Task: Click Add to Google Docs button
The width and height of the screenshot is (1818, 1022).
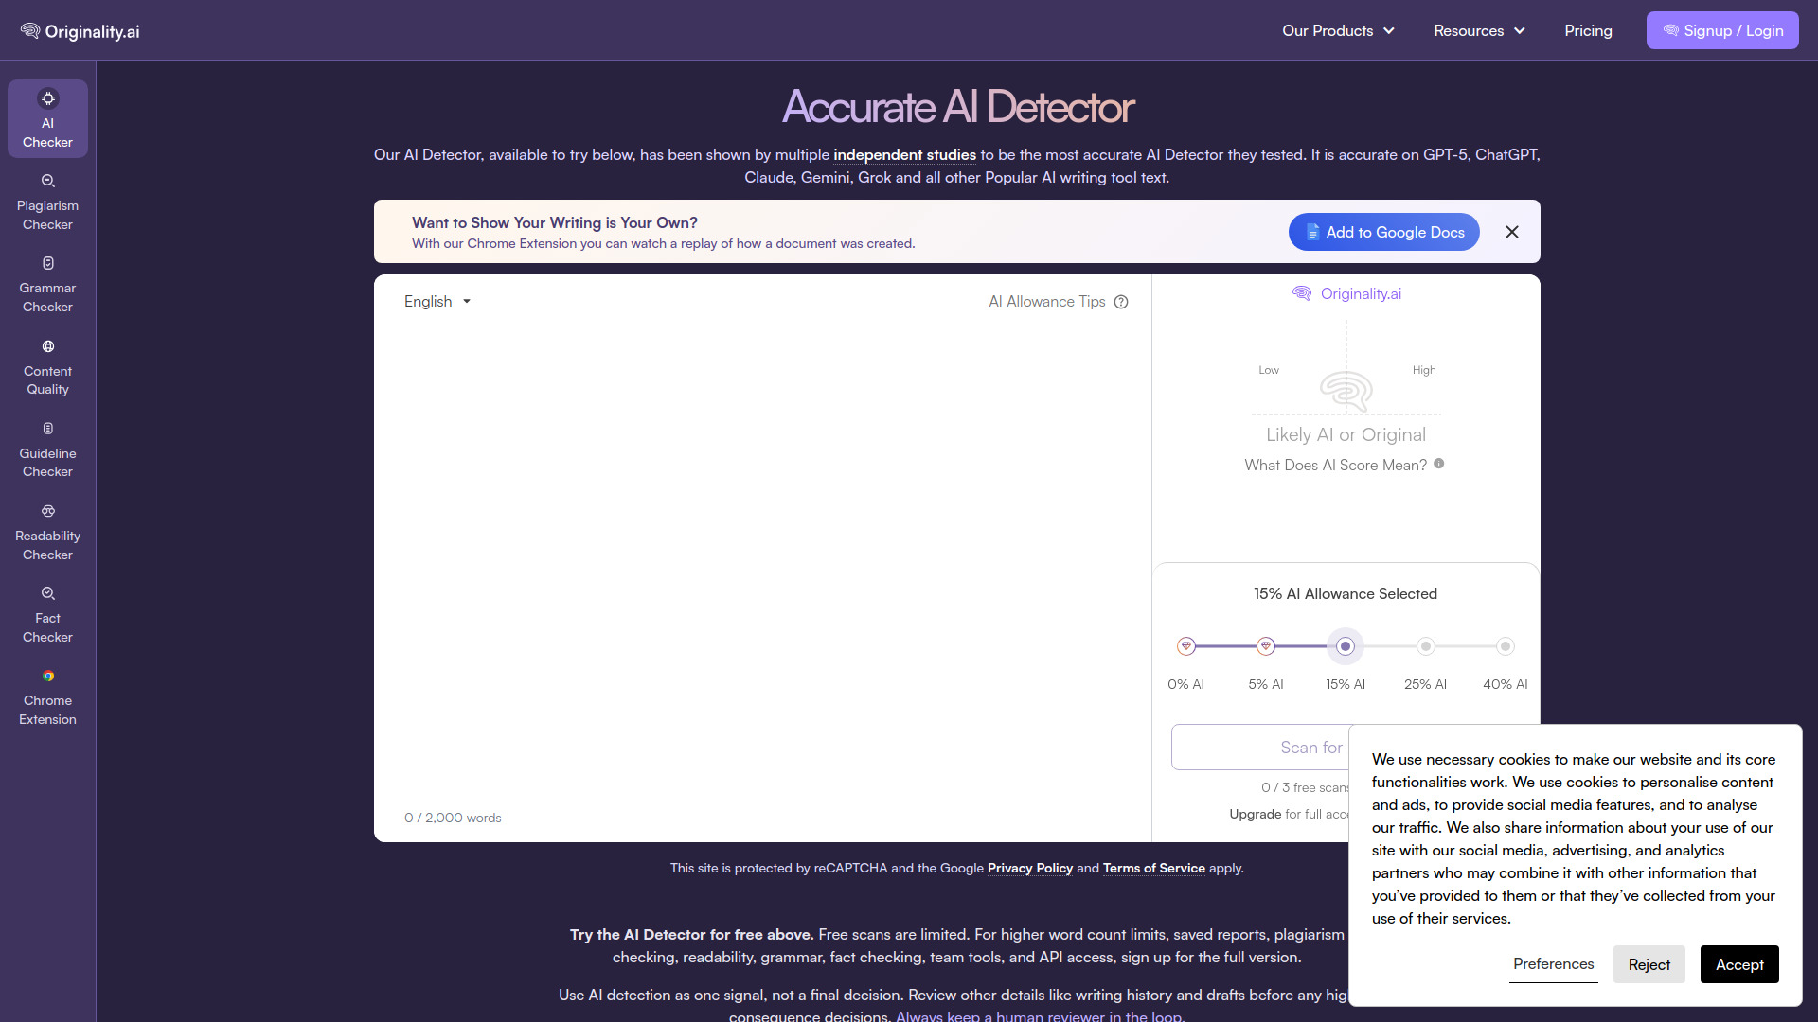Action: [1384, 232]
